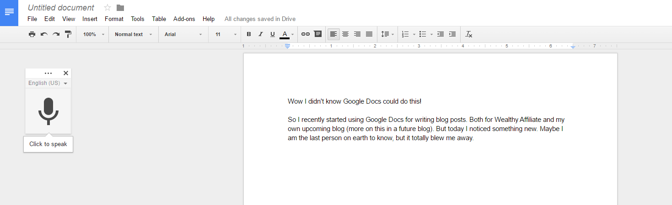Open the Arial font dropdown
This screenshot has width=672, height=205.
[x=183, y=34]
